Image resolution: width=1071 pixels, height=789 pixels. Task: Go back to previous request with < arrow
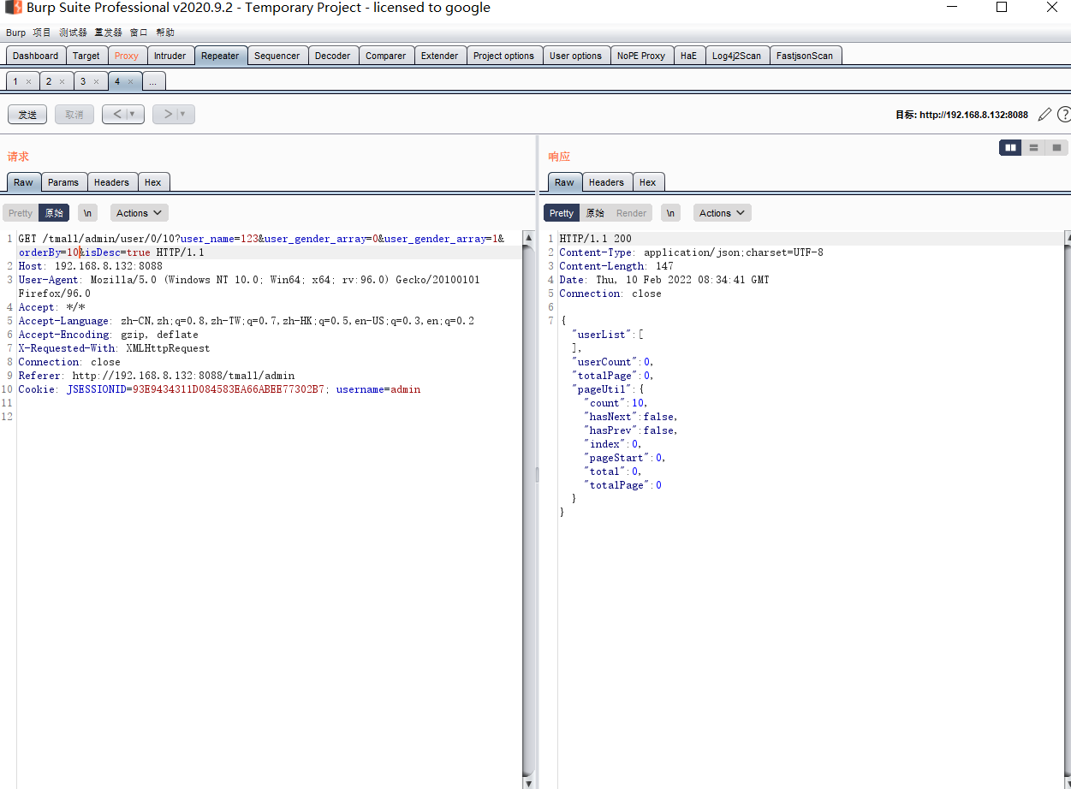pos(117,115)
